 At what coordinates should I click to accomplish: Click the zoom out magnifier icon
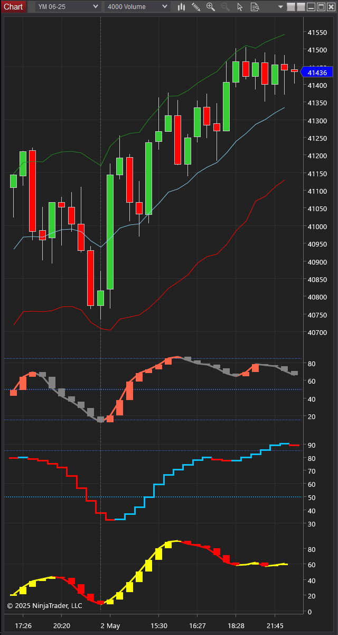coord(226,7)
